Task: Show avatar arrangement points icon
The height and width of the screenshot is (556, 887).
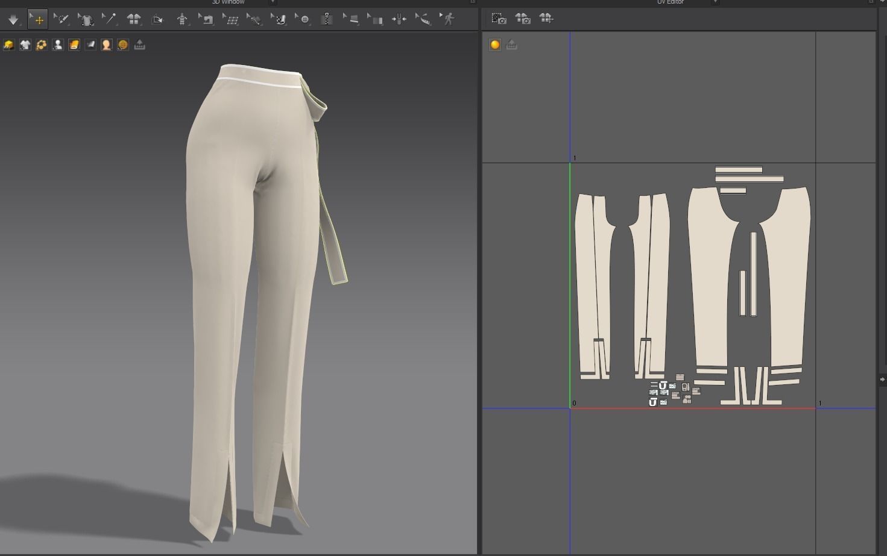Action: [x=182, y=19]
